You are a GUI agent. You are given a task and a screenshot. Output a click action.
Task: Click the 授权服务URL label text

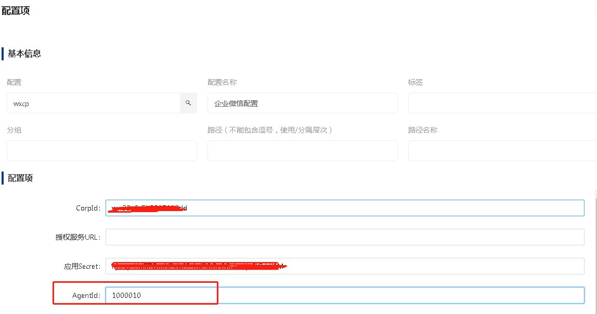coord(78,237)
